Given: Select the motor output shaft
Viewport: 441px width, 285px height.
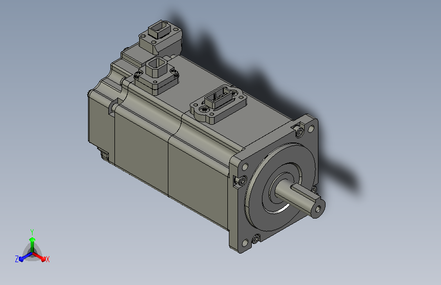Looking at the screenshot, I should click(300, 199).
